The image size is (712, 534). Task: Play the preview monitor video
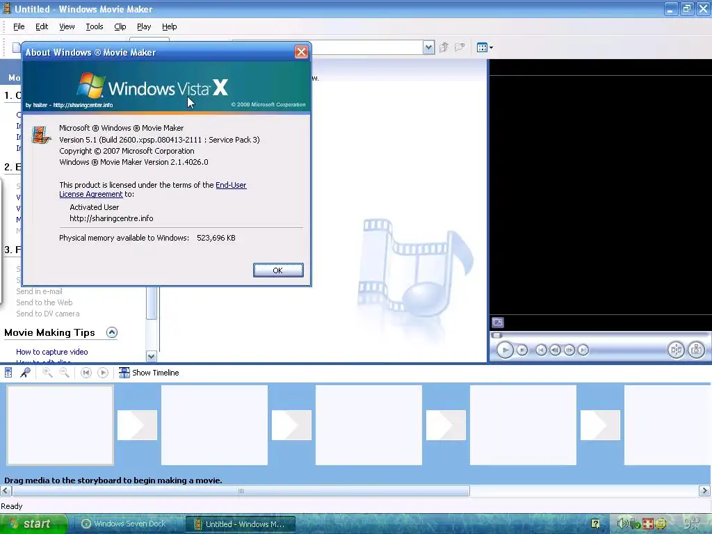click(x=505, y=350)
